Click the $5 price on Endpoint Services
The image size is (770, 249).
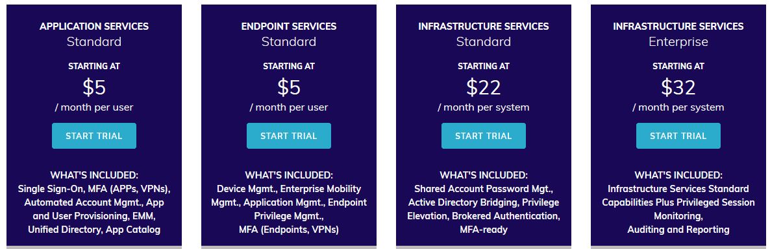(x=289, y=87)
